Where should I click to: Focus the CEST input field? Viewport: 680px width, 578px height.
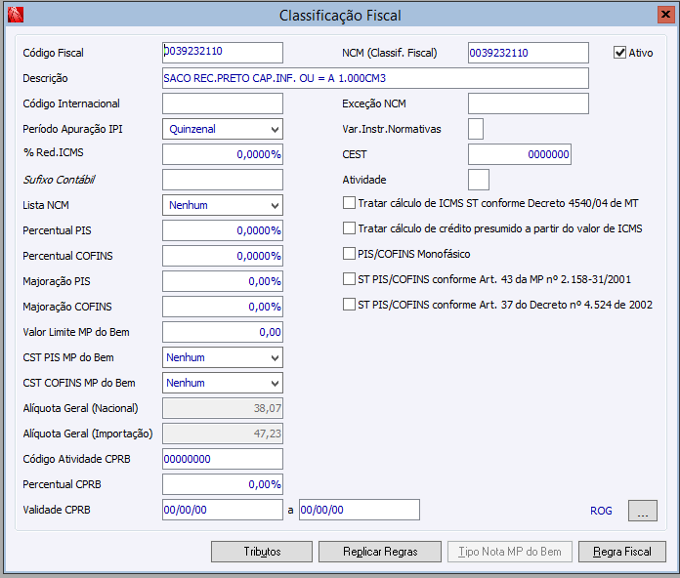pyautogui.click(x=519, y=154)
